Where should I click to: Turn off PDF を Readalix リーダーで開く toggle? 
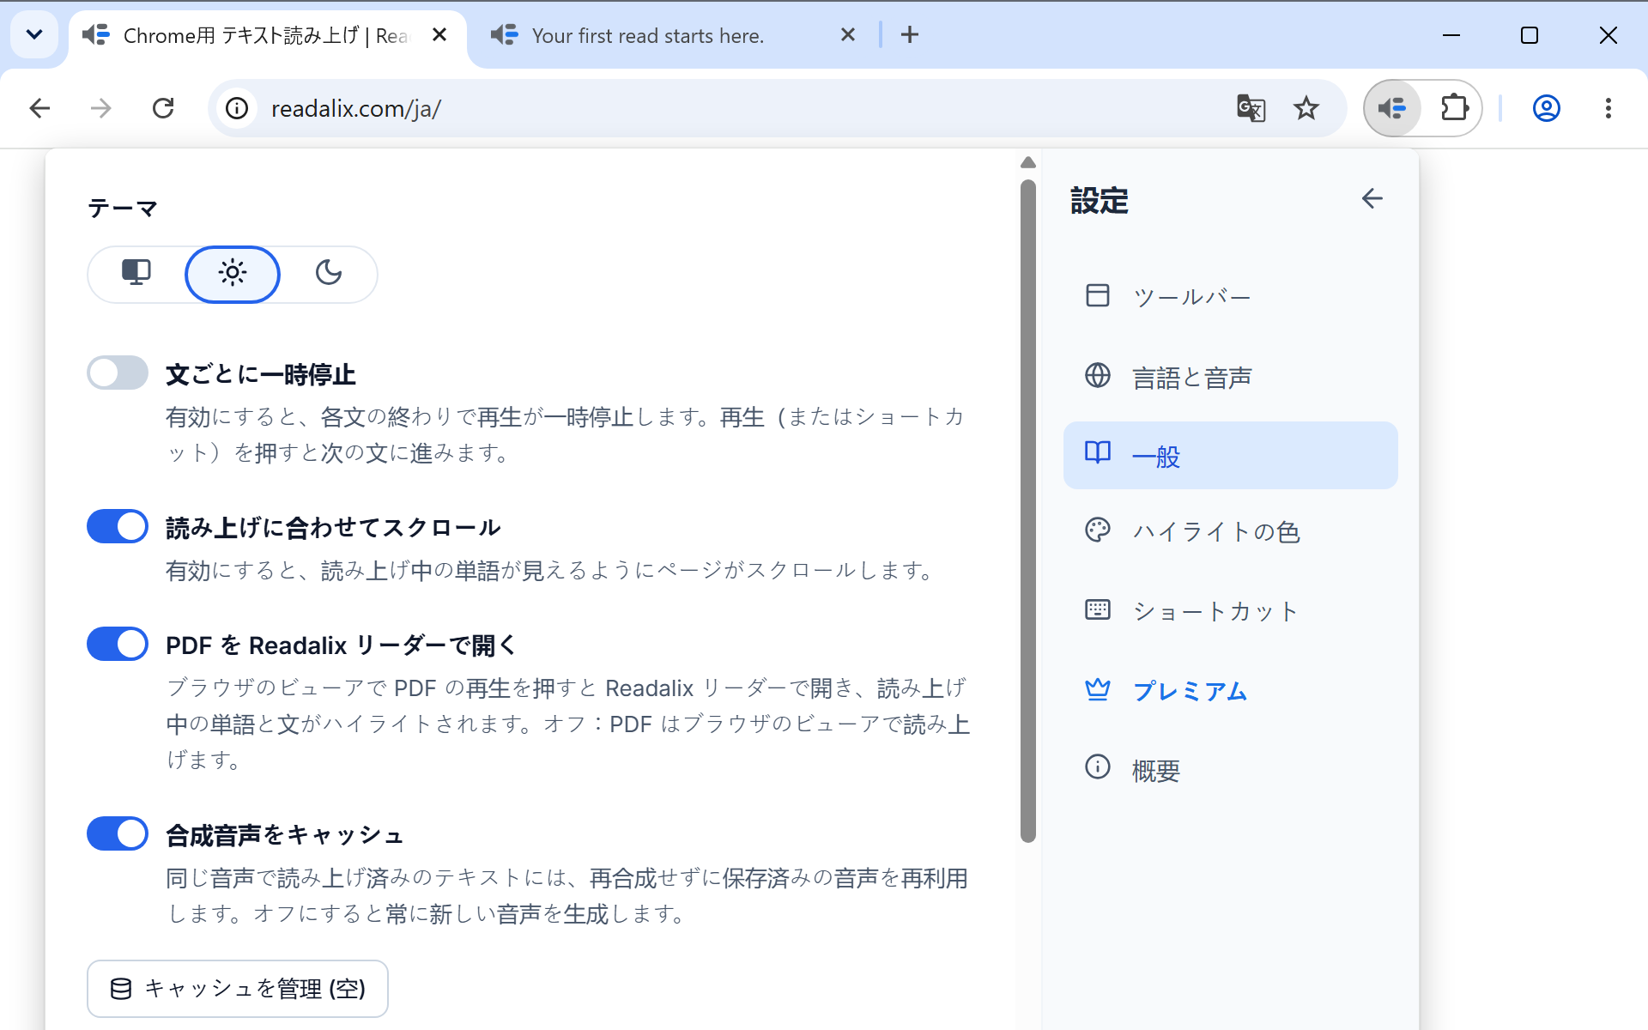tap(118, 644)
